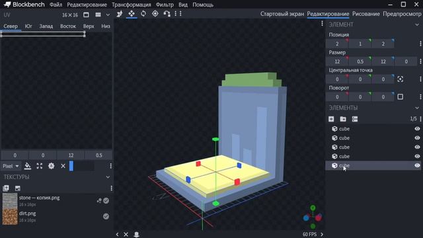Open three-dot menu in Текстуры toolbar

pyautogui.click(x=112, y=188)
